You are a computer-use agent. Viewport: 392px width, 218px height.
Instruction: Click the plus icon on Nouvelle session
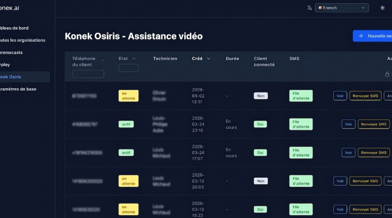361,36
